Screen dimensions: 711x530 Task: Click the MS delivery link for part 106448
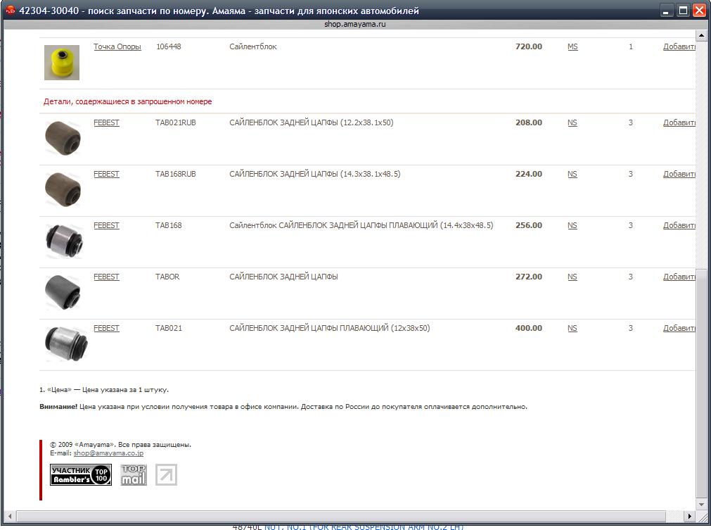point(572,47)
